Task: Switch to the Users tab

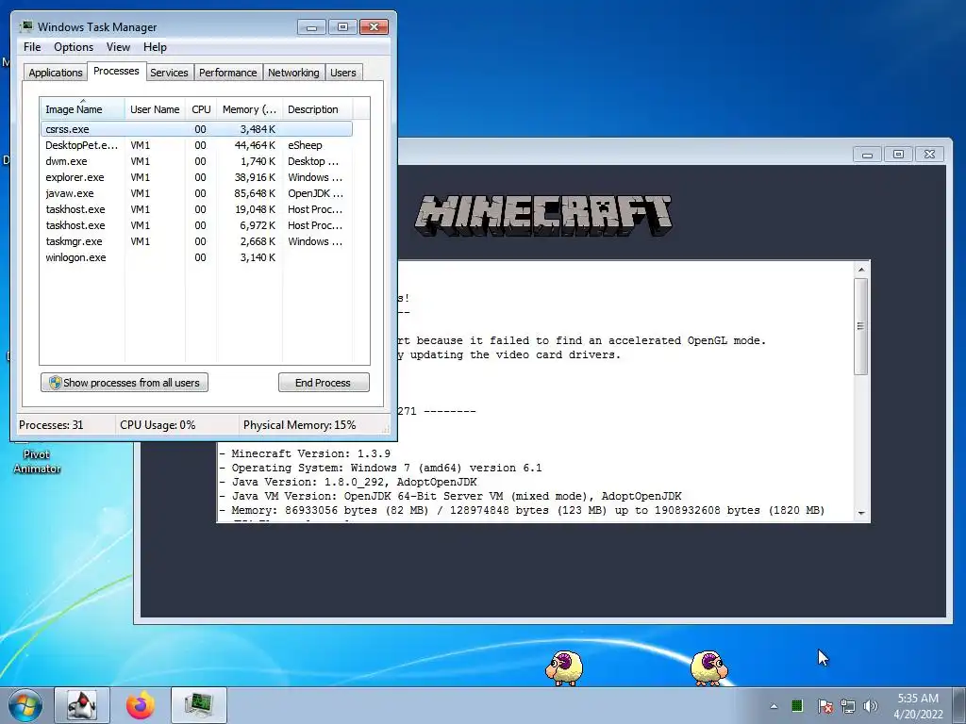Action: point(343,73)
